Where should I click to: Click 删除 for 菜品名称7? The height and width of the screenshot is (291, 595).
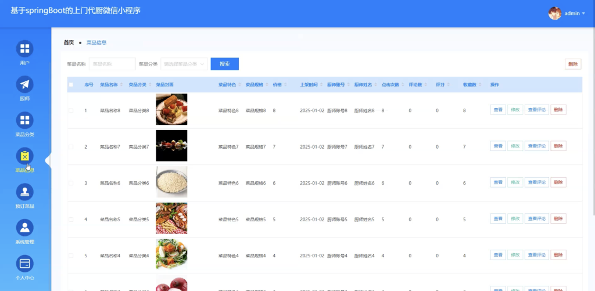coord(558,146)
